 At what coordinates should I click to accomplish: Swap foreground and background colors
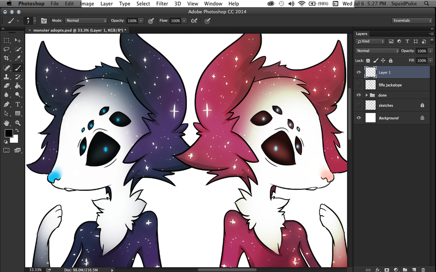tap(17, 130)
